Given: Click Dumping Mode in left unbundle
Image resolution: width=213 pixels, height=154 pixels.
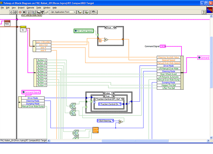Looking at the screenshot, I should tap(33, 103).
